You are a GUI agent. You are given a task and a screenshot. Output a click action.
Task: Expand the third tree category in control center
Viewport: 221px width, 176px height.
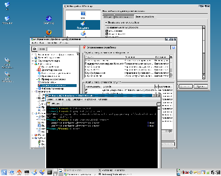33,61
